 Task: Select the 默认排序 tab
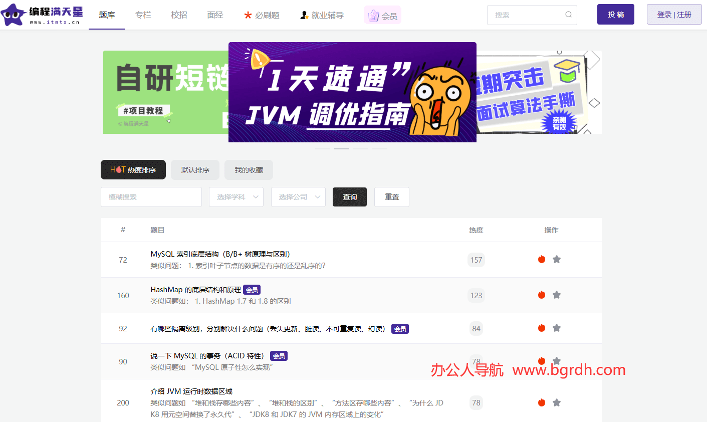click(195, 170)
